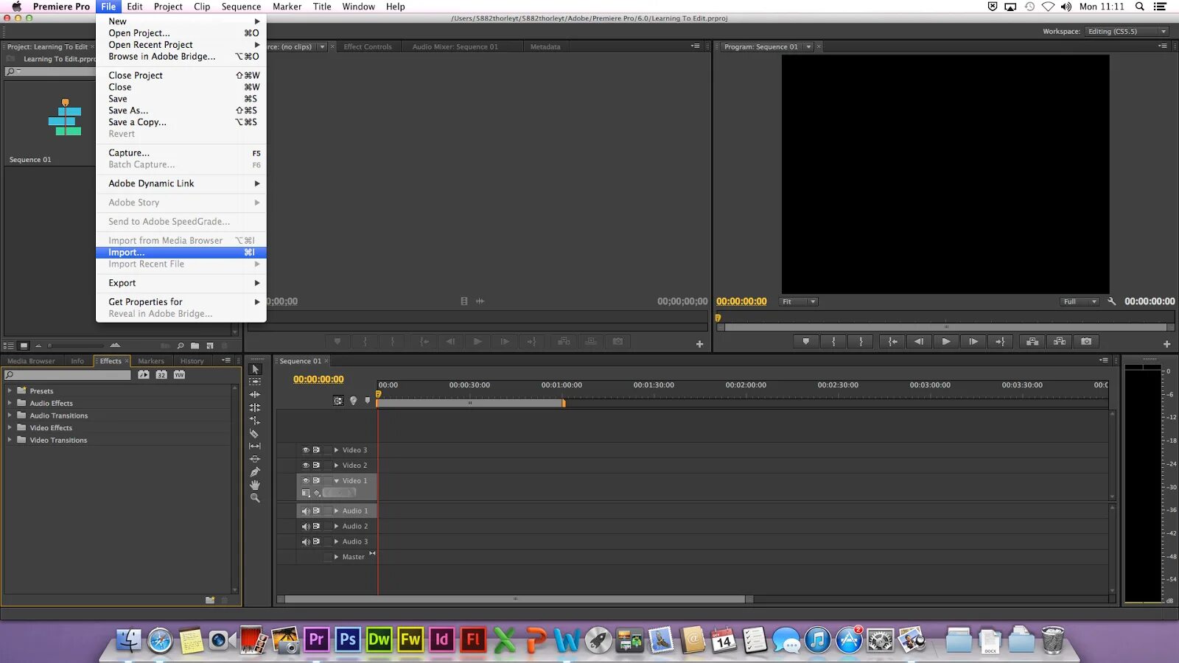Collapse the Video 1 track
The height and width of the screenshot is (663, 1179).
pyautogui.click(x=337, y=481)
